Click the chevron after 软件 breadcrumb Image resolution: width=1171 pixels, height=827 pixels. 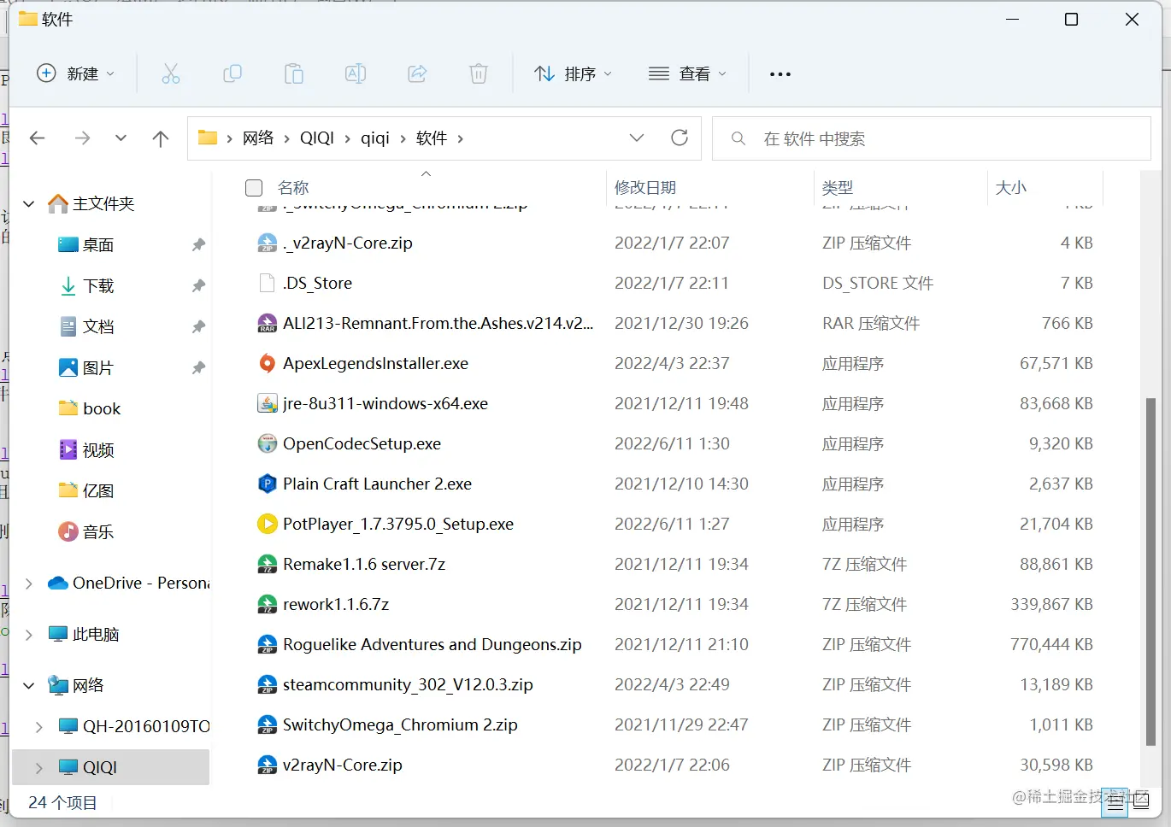pos(461,138)
